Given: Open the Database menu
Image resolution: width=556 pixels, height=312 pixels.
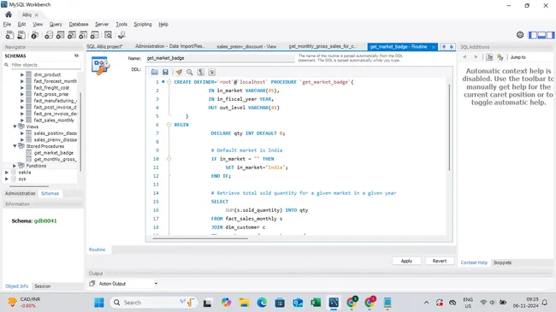Looking at the screenshot, I should coord(79,24).
